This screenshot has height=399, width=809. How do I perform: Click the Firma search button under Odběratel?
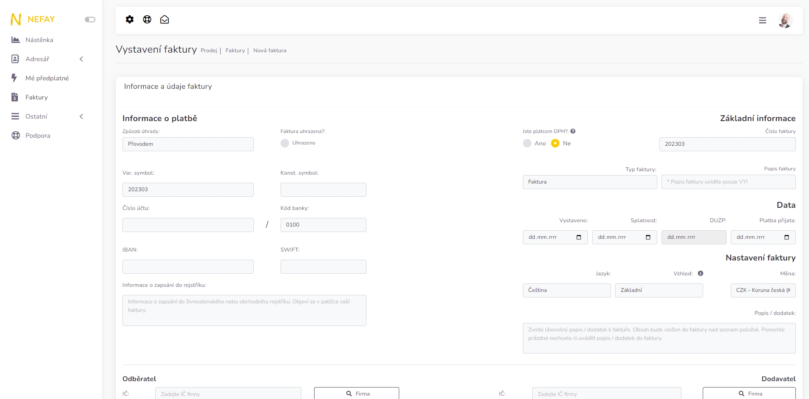coord(356,393)
